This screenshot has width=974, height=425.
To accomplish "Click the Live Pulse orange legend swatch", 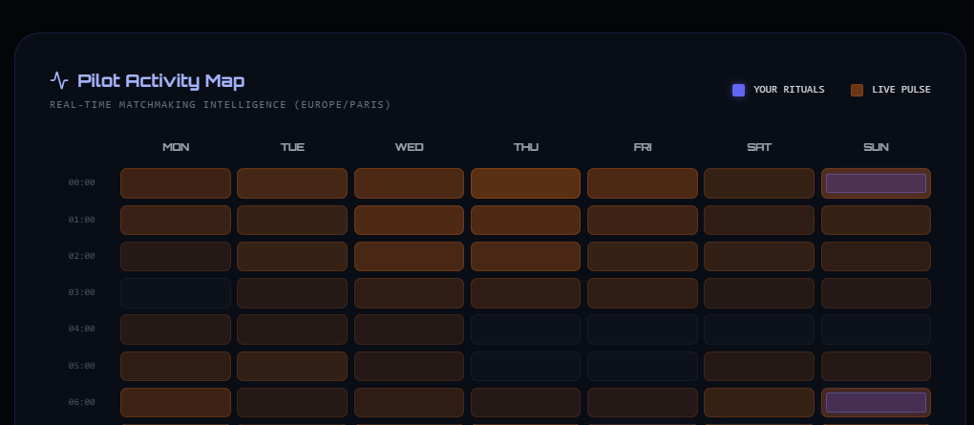I will pos(858,90).
